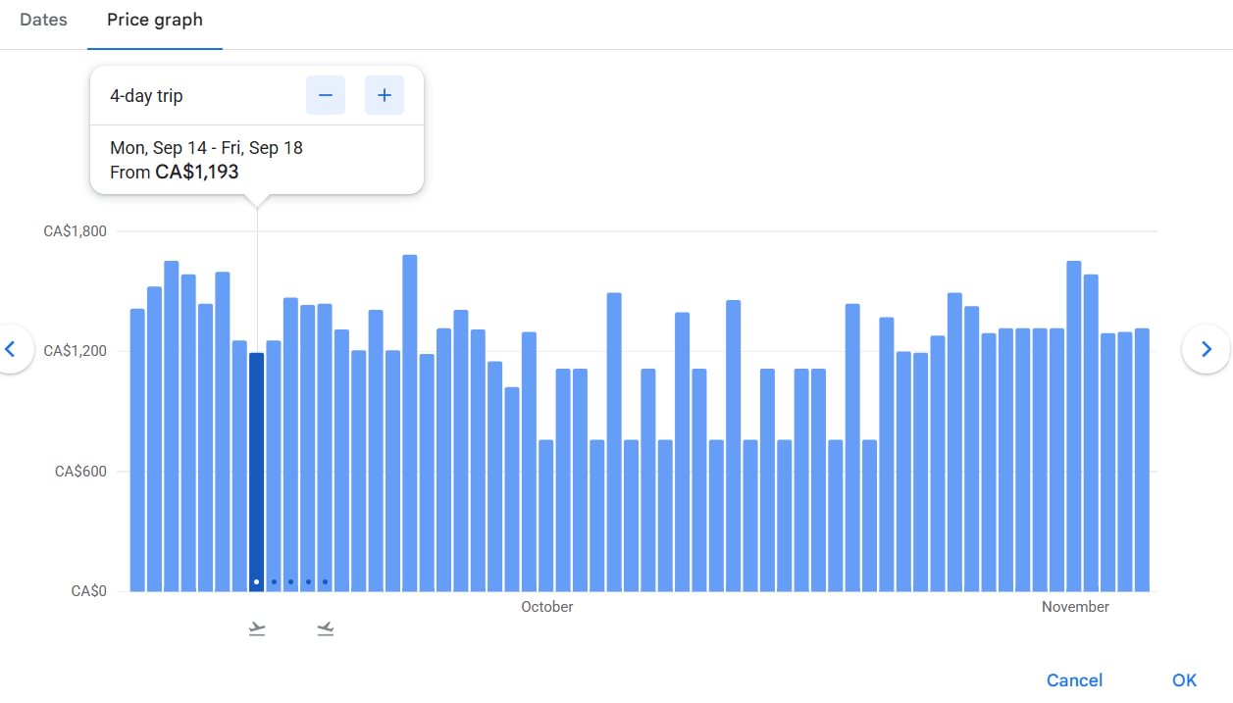Decrease trip length with the minus button

pyautogui.click(x=326, y=95)
